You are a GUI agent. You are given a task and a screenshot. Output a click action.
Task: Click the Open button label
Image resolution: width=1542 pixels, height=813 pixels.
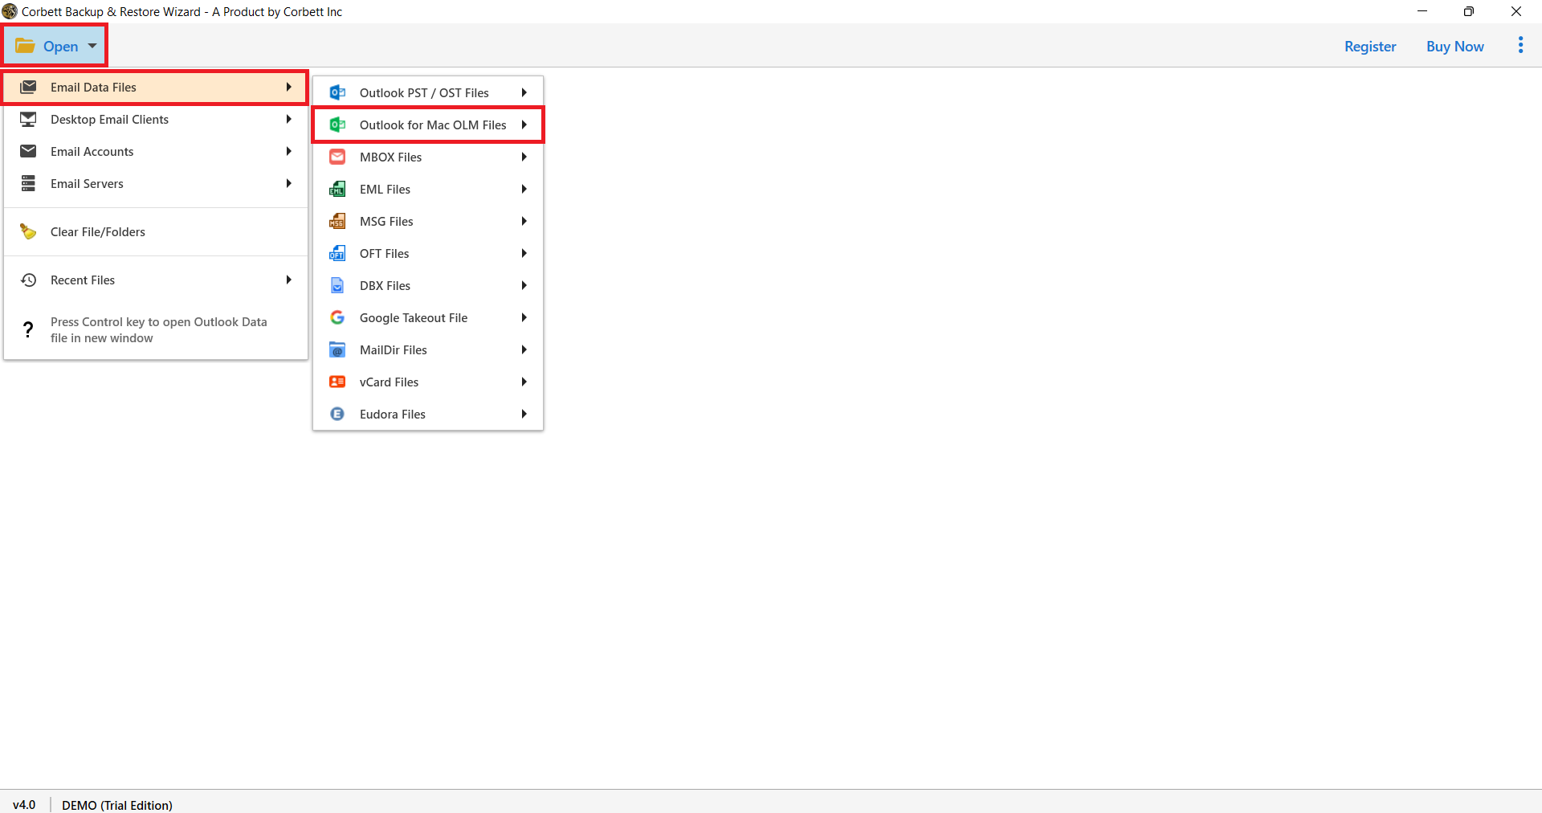61,47
